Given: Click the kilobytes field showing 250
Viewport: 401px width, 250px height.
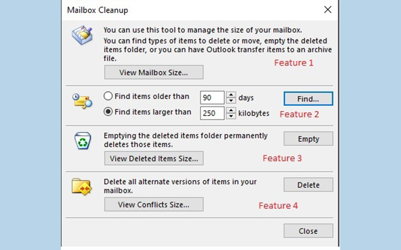Looking at the screenshot, I should 212,113.
